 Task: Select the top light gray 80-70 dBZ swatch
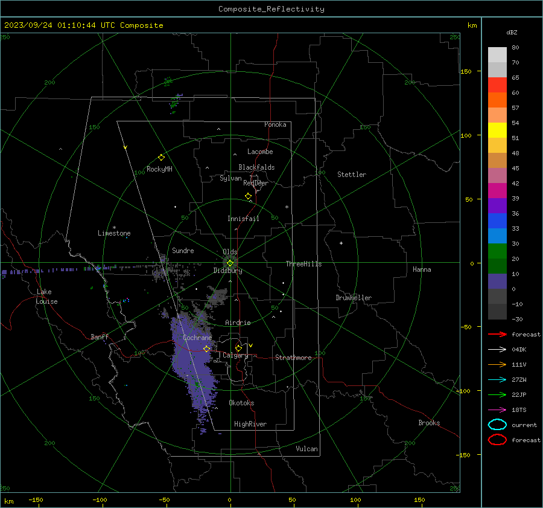[x=497, y=54]
